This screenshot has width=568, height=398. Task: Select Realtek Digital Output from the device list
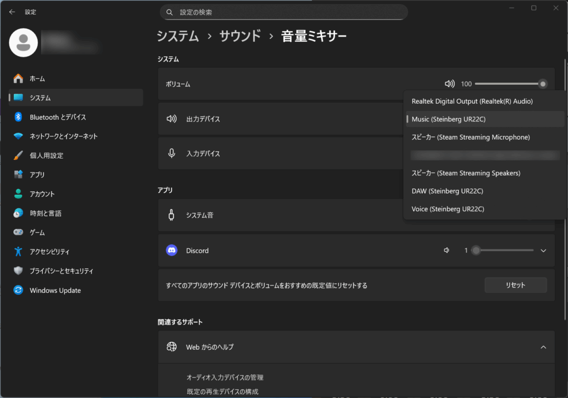[471, 101]
